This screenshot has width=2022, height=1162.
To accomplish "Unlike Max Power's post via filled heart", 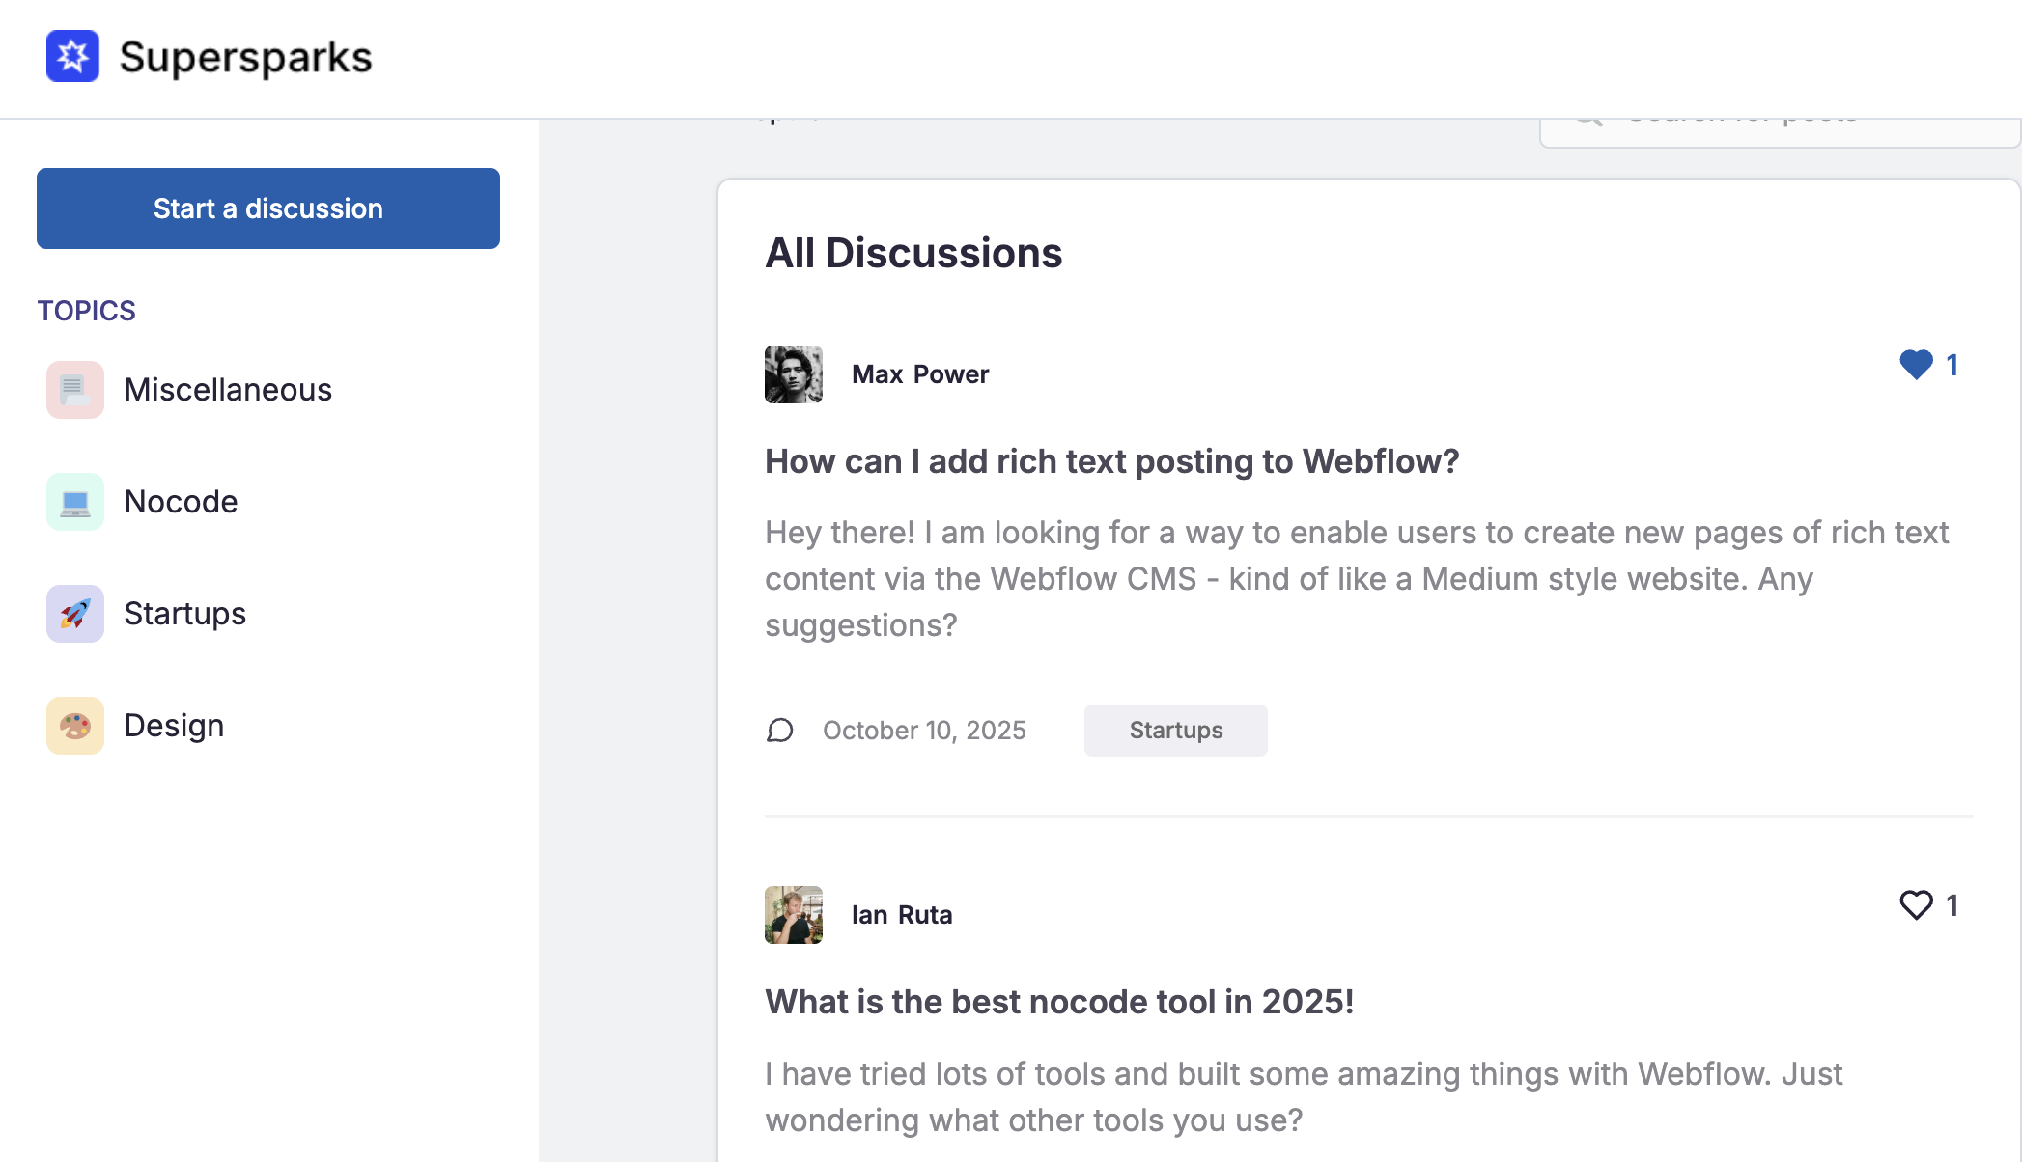I will (x=1916, y=365).
